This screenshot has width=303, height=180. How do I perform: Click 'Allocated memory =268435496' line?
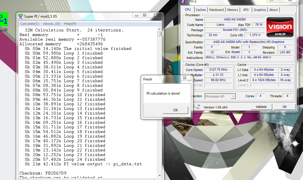[x=61, y=44]
